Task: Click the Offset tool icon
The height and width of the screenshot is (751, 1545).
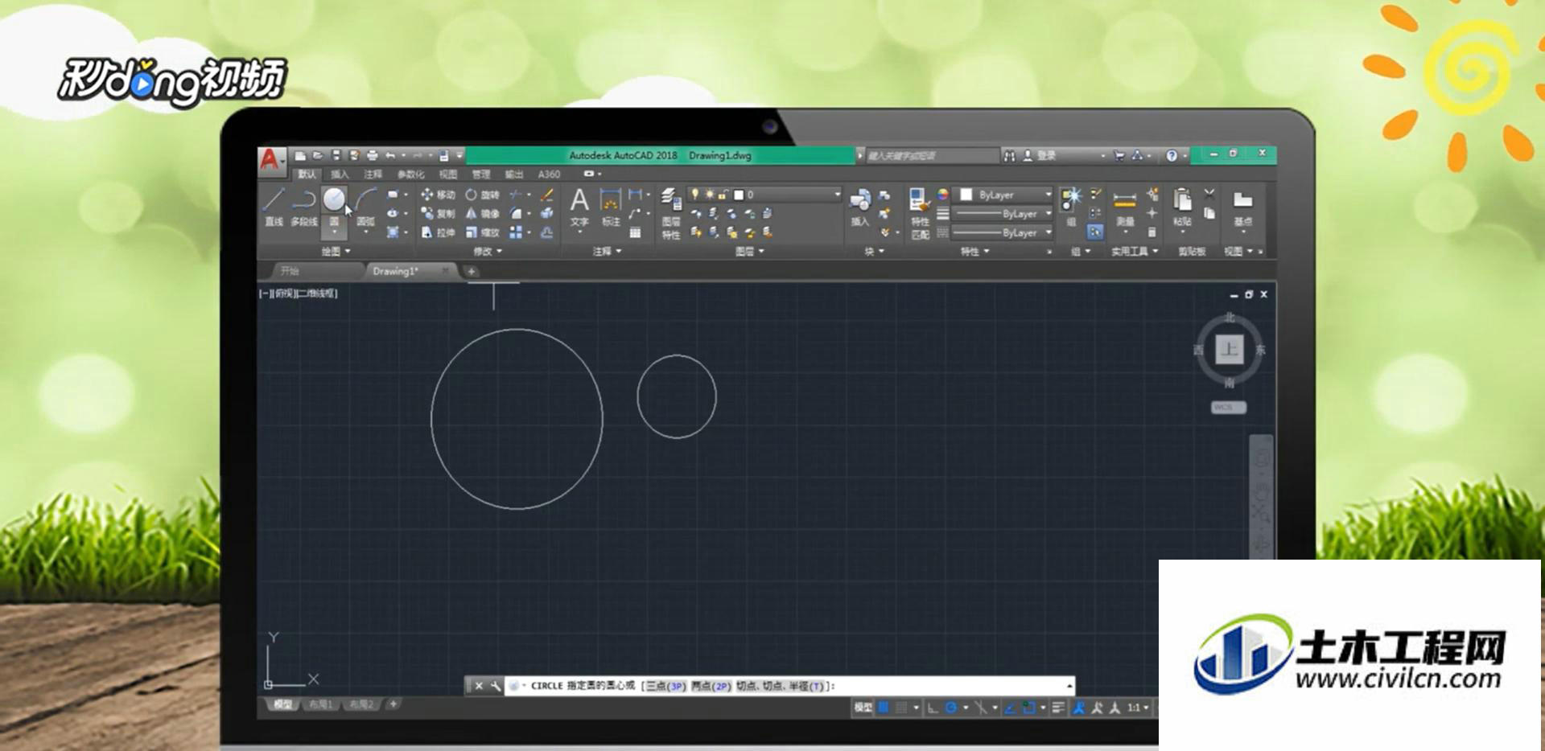Action: [547, 232]
